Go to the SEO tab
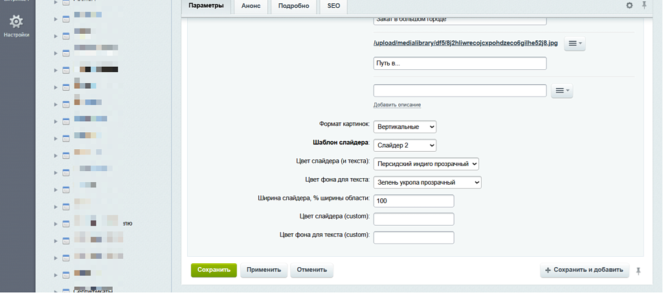Viewport: 663px width, 295px height. 333,6
